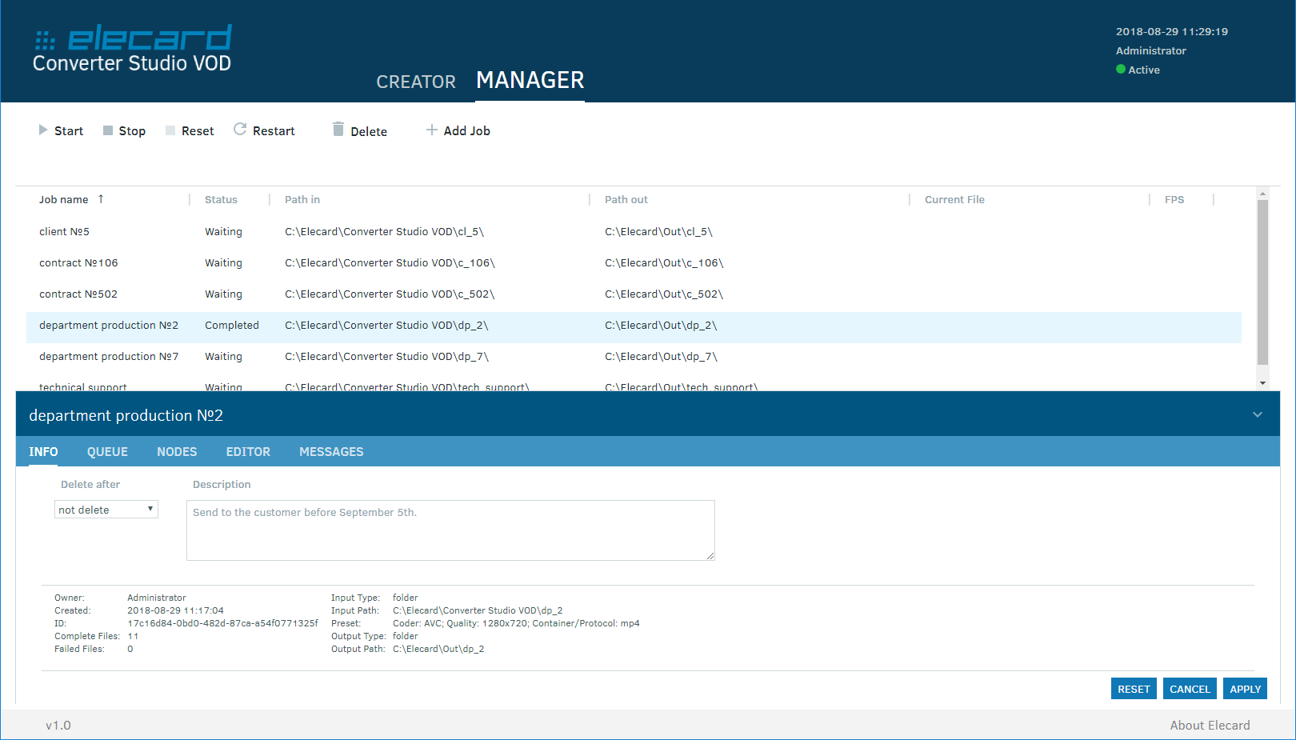The width and height of the screenshot is (1296, 740).
Task: Open the QUEUE tab
Action: pyautogui.click(x=107, y=452)
